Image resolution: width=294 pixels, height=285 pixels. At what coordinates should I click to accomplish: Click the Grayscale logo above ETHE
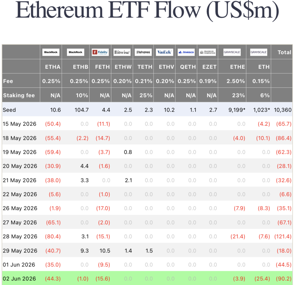pyautogui.click(x=232, y=52)
